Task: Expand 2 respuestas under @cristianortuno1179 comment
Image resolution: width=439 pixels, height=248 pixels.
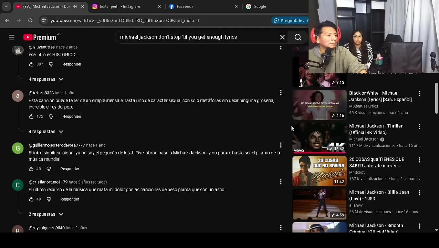Action: click(46, 214)
